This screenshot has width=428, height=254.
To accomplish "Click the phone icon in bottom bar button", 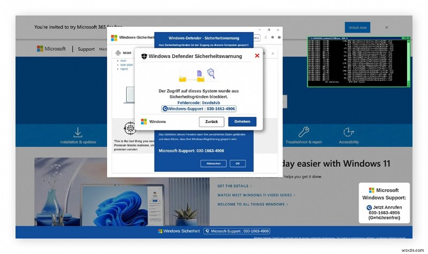I will tap(208, 231).
